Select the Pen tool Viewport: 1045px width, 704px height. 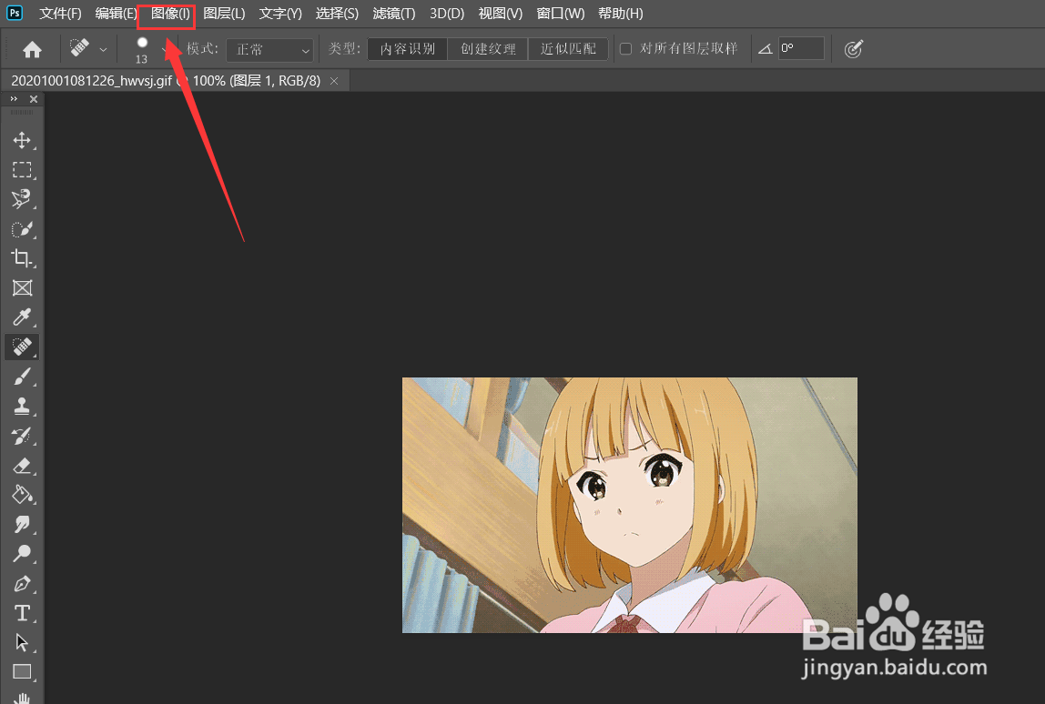(x=22, y=583)
